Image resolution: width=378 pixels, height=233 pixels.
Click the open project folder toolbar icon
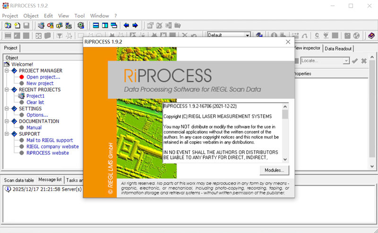tap(8, 26)
